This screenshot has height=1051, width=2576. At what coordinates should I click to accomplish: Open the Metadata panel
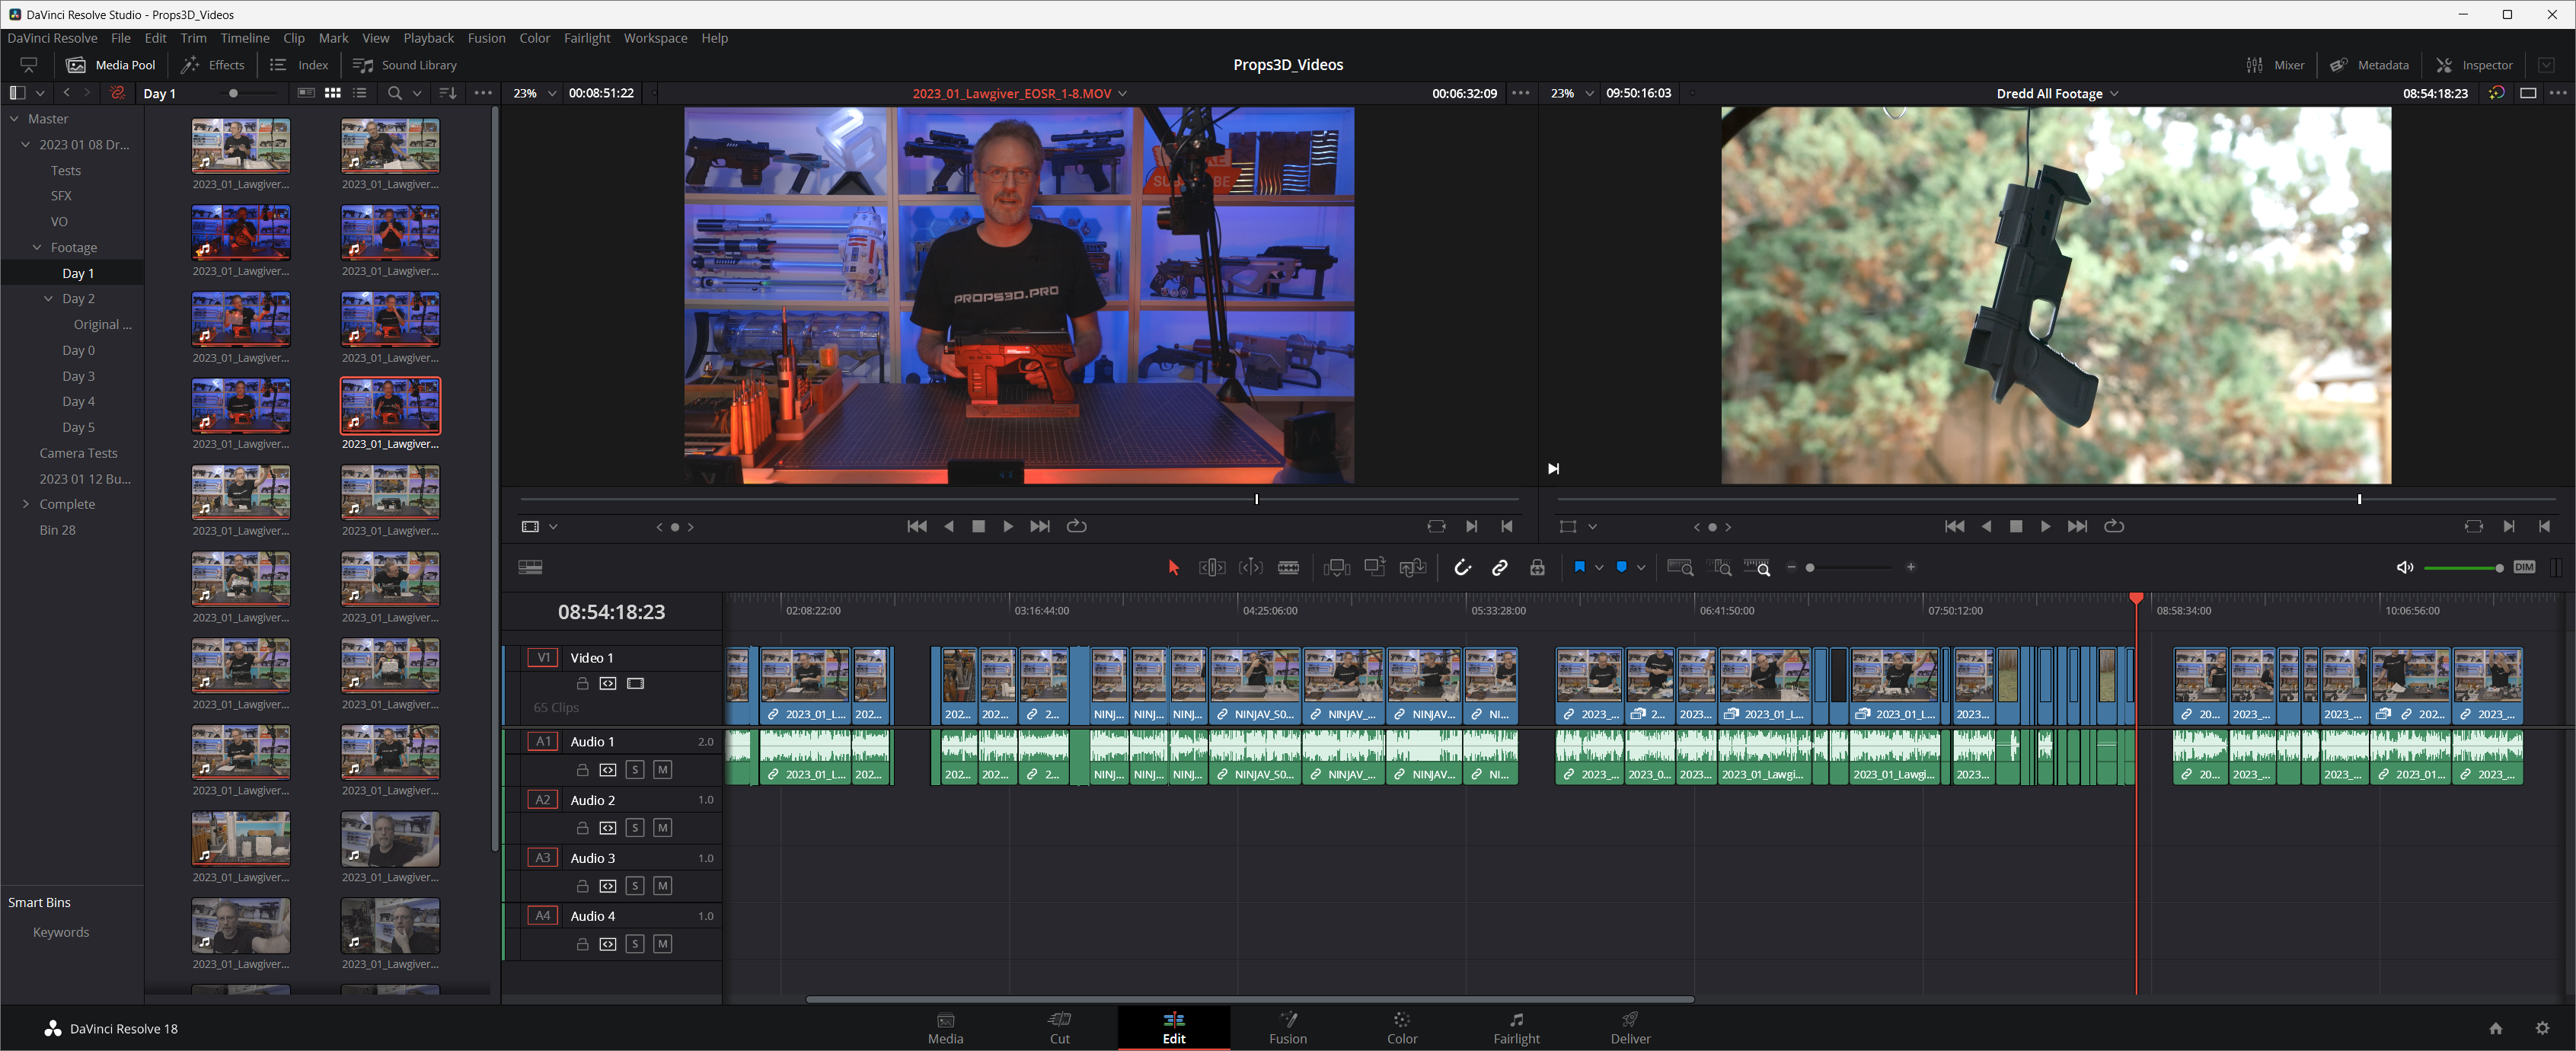pos(2369,65)
